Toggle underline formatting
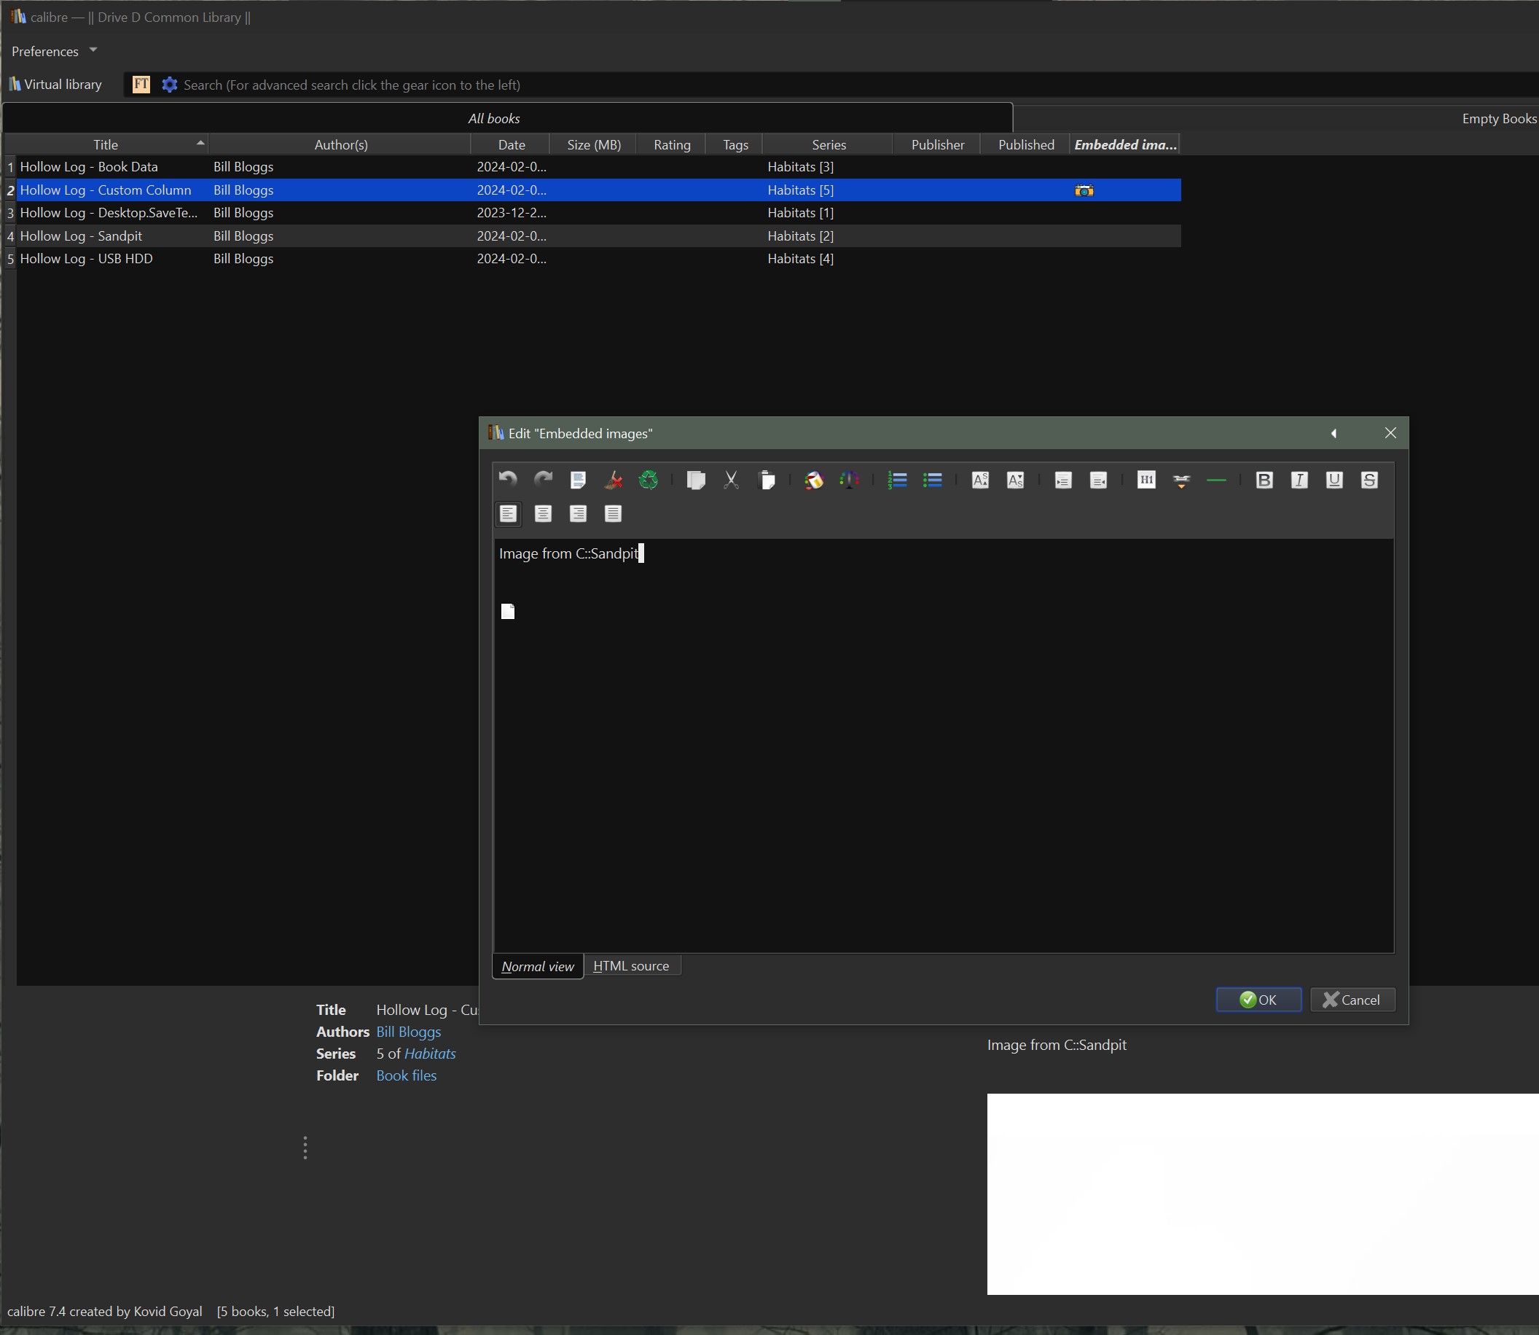Image resolution: width=1539 pixels, height=1335 pixels. [x=1334, y=480]
